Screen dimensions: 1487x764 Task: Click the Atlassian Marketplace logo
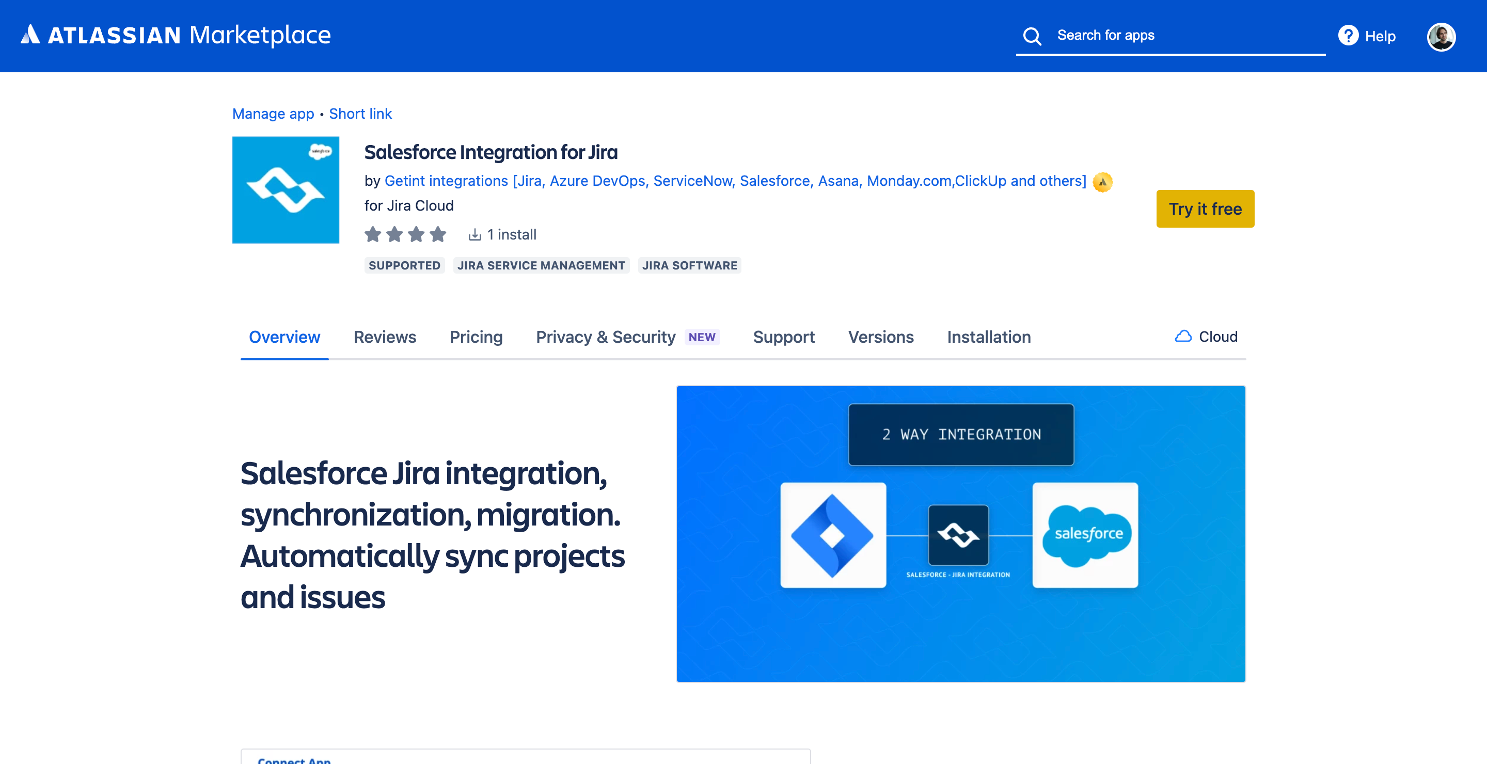pos(176,35)
